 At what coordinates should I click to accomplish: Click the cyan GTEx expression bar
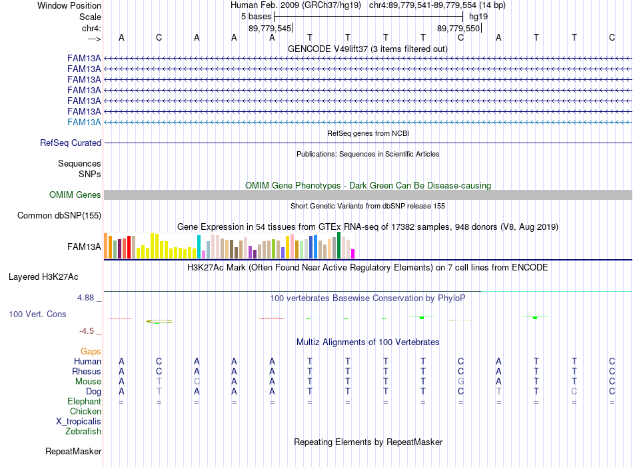pyautogui.click(x=199, y=247)
